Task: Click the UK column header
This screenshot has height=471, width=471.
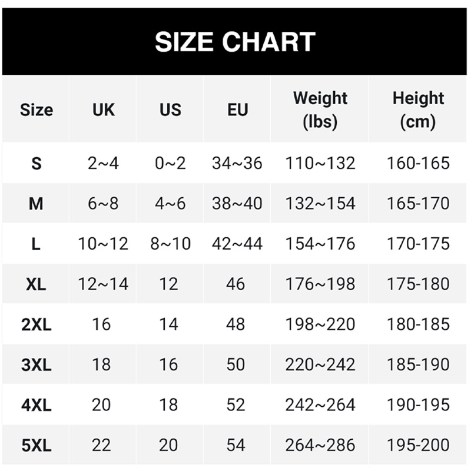Action: tap(103, 110)
